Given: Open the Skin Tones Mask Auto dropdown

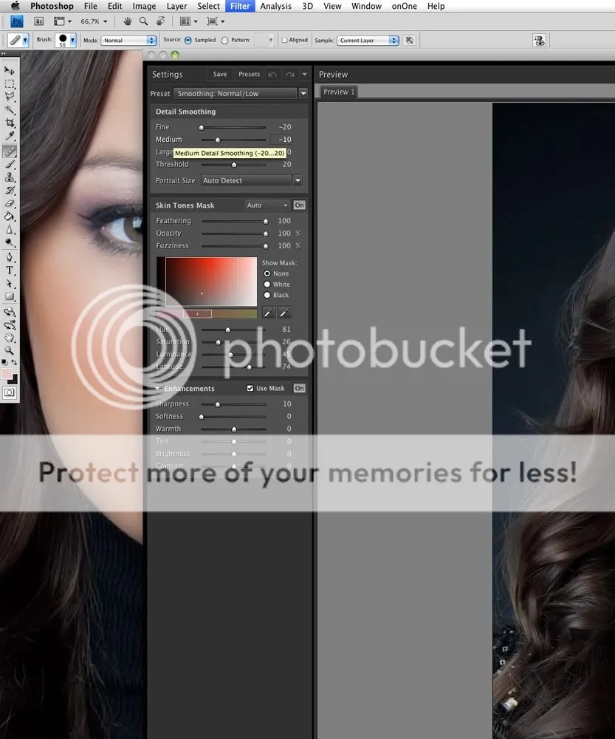Looking at the screenshot, I should pos(267,205).
